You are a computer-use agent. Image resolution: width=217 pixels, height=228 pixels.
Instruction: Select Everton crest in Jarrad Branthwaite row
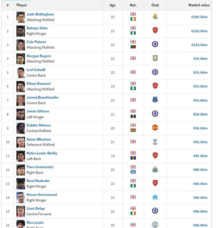point(155,100)
